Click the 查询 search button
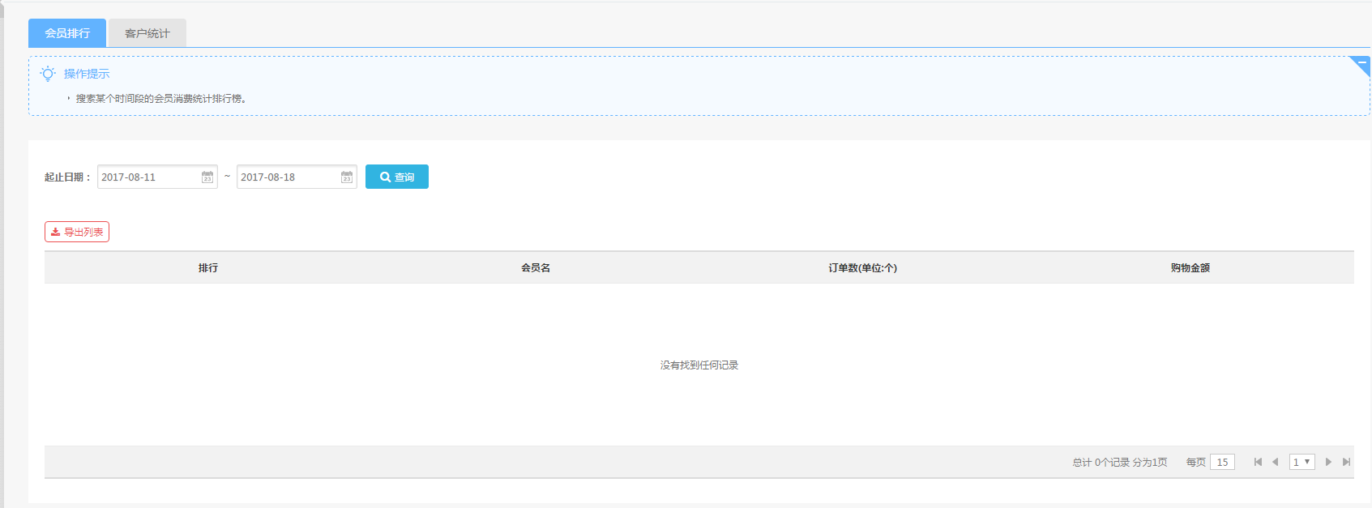Screen dimensions: 1372x508 pyautogui.click(x=397, y=177)
